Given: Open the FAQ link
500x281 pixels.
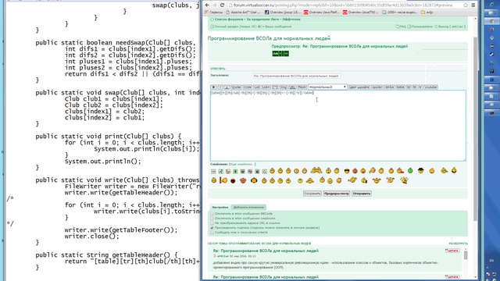Looking at the screenshot, I should [401, 27].
